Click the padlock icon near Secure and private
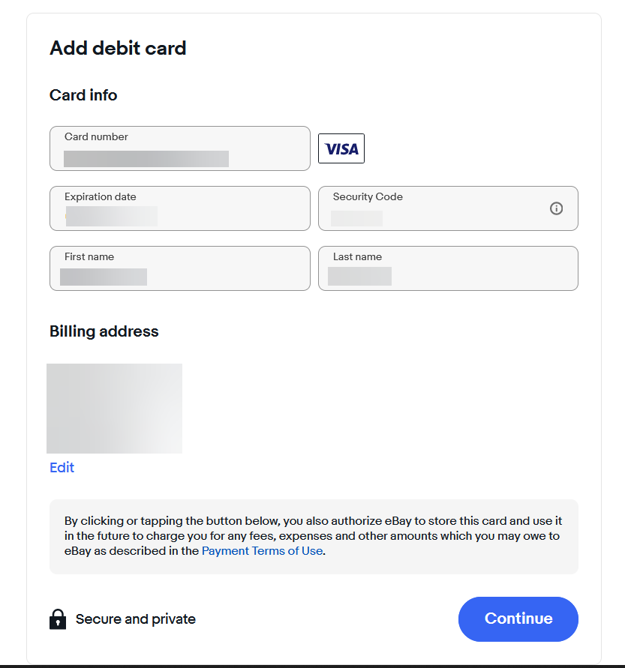The width and height of the screenshot is (625, 668). tap(58, 619)
